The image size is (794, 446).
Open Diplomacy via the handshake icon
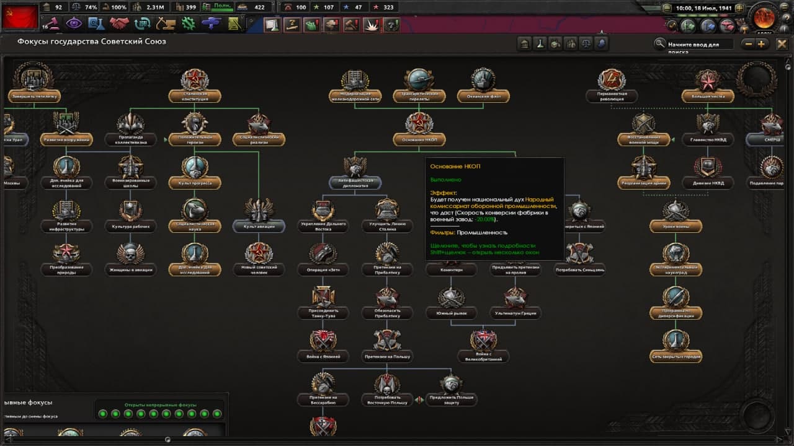click(x=119, y=24)
